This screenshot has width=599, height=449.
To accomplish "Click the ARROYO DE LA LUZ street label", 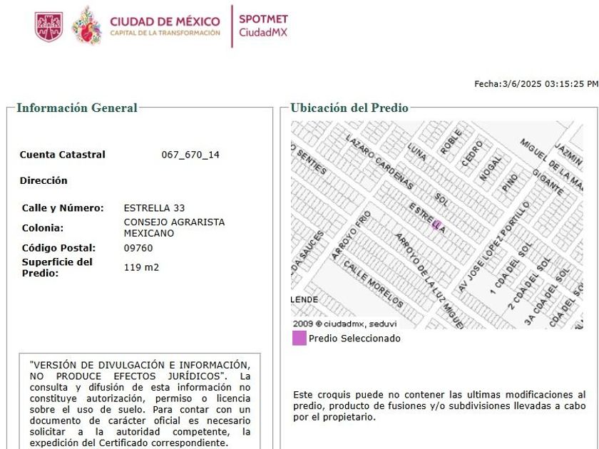I will pyautogui.click(x=422, y=268).
